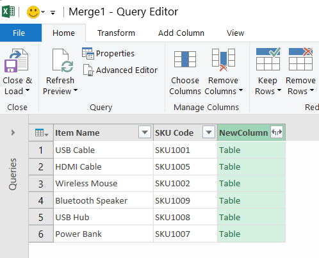Open the Item Name filter dropdown
The height and width of the screenshot is (258, 319).
click(145, 133)
